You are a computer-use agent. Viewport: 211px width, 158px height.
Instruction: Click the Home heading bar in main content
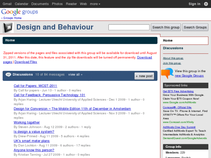[x=80, y=40]
